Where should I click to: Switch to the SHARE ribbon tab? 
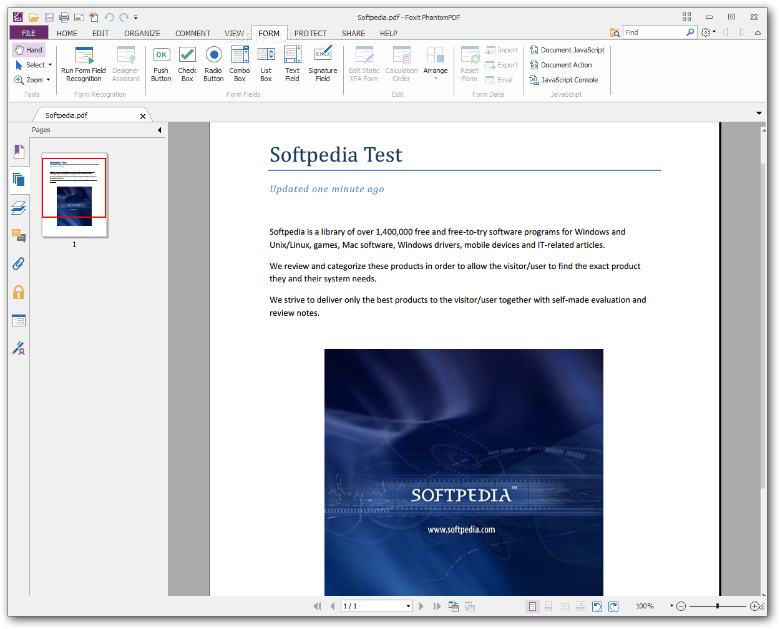(353, 33)
